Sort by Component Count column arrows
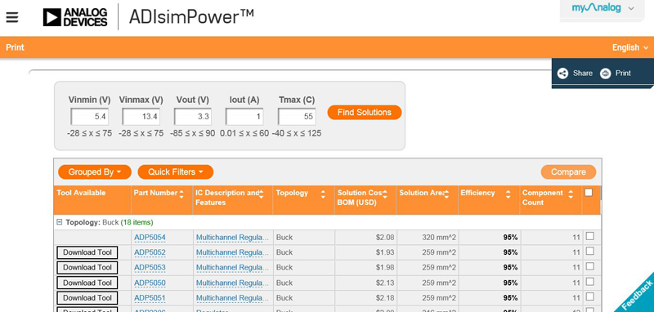The height and width of the screenshot is (312, 654). 571,194
